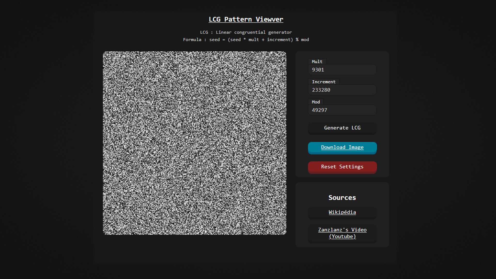Viewport: 496px width, 279px height.
Task: Click the Sources heading
Action: 342,198
